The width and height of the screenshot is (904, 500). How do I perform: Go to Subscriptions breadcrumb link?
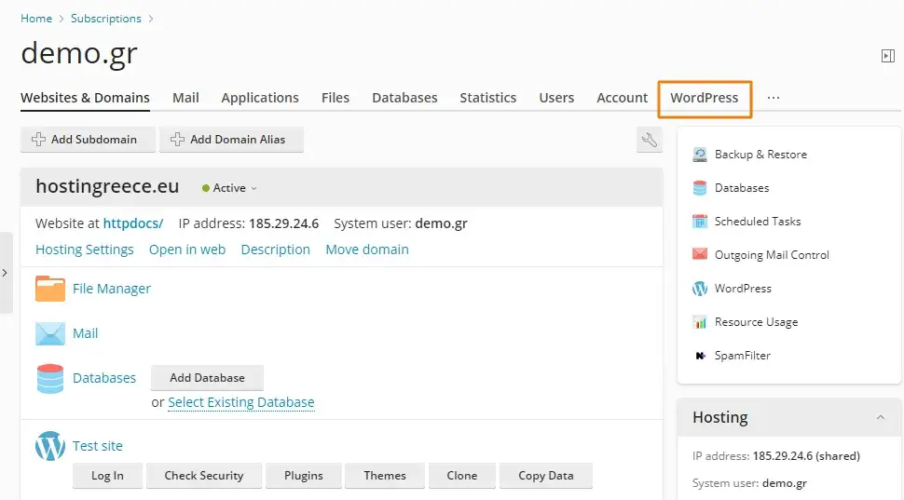coord(106,19)
